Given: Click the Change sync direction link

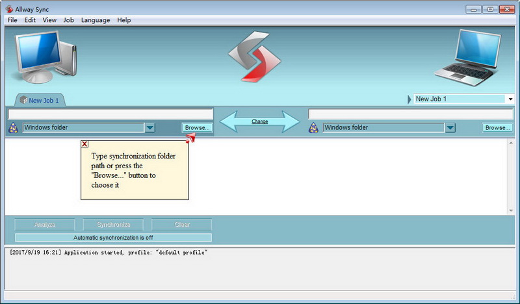Looking at the screenshot, I should pyautogui.click(x=259, y=121).
